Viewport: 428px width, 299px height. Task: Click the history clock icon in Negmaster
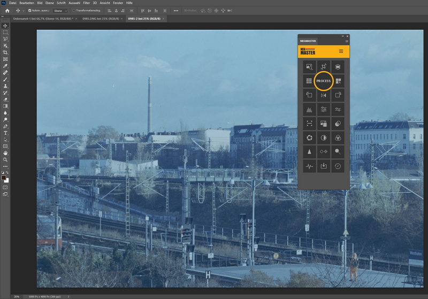tap(338, 166)
